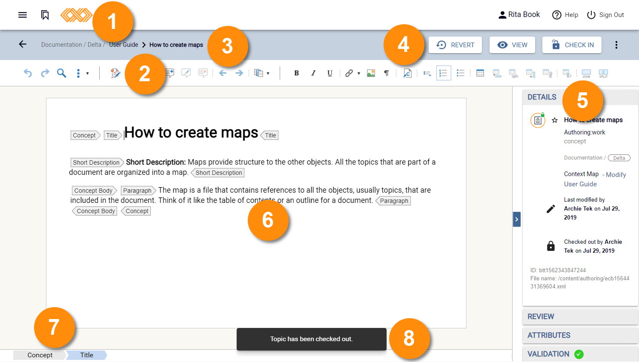This screenshot has width=639, height=362.
Task: Open dropdown next to the toolbar ellipsis
Action: (x=88, y=74)
